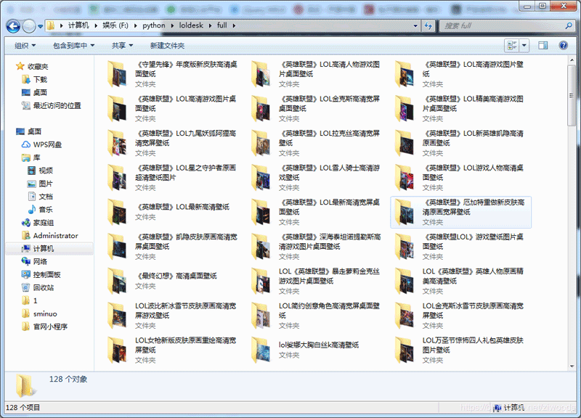Open Administrator user folder
The width and height of the screenshot is (581, 418).
pyautogui.click(x=55, y=235)
